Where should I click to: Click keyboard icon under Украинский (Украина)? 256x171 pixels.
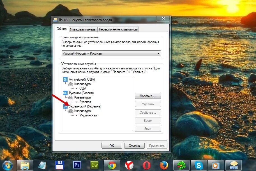coord(71,111)
